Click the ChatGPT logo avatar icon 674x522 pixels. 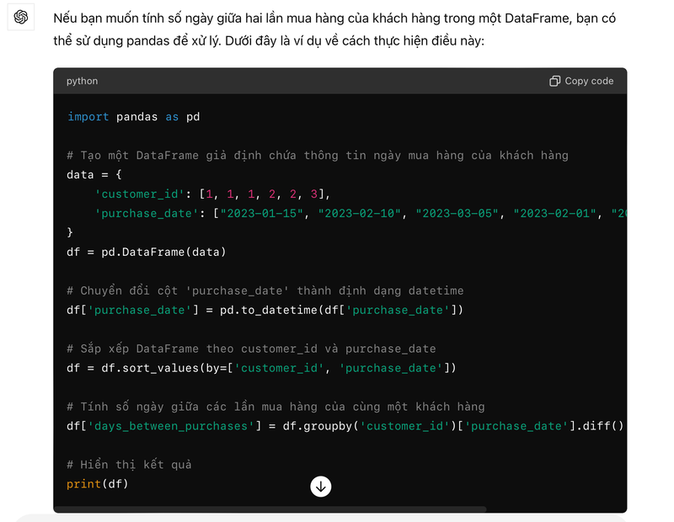(x=21, y=17)
